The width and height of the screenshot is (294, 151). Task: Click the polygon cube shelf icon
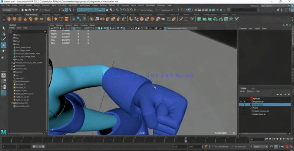(x=14, y=19)
